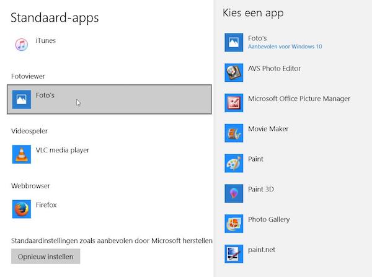Choose the Paint 3D icon
Screen dimensions: 372x277
[234, 193]
